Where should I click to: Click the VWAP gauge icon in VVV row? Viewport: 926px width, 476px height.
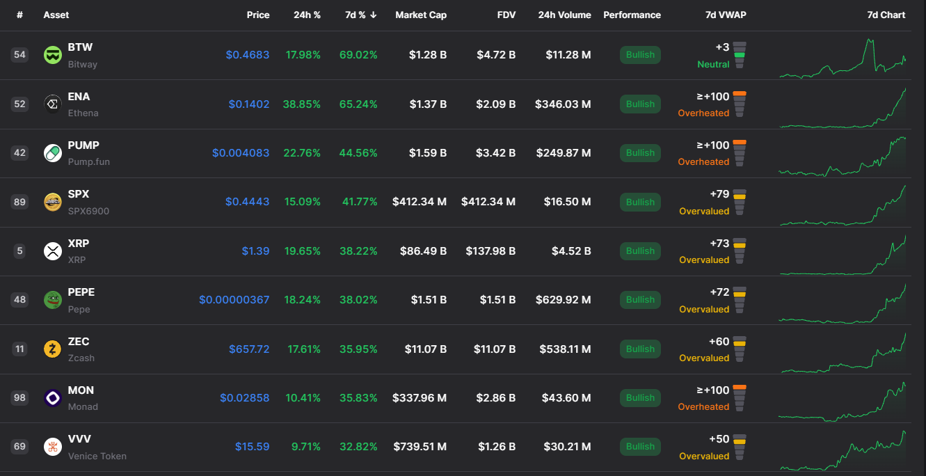point(740,447)
